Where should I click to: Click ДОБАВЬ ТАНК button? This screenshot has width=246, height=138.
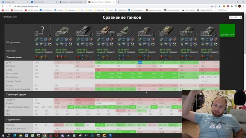[x=227, y=30]
